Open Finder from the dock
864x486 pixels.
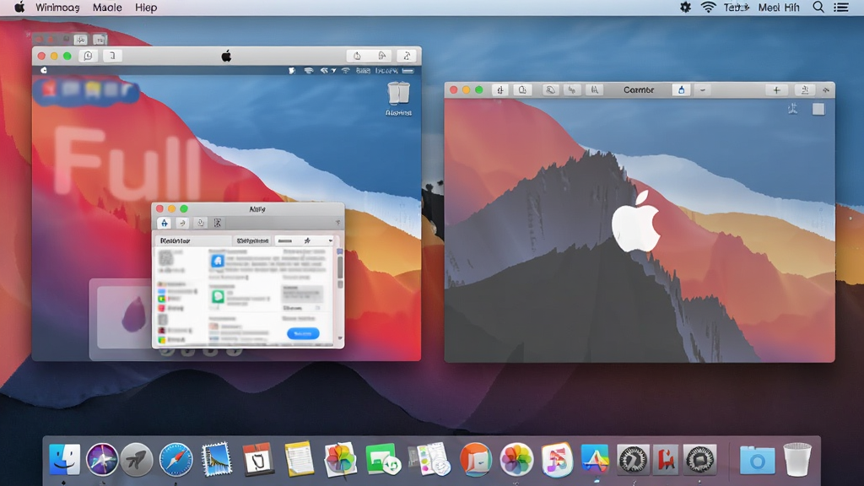pyautogui.click(x=64, y=459)
